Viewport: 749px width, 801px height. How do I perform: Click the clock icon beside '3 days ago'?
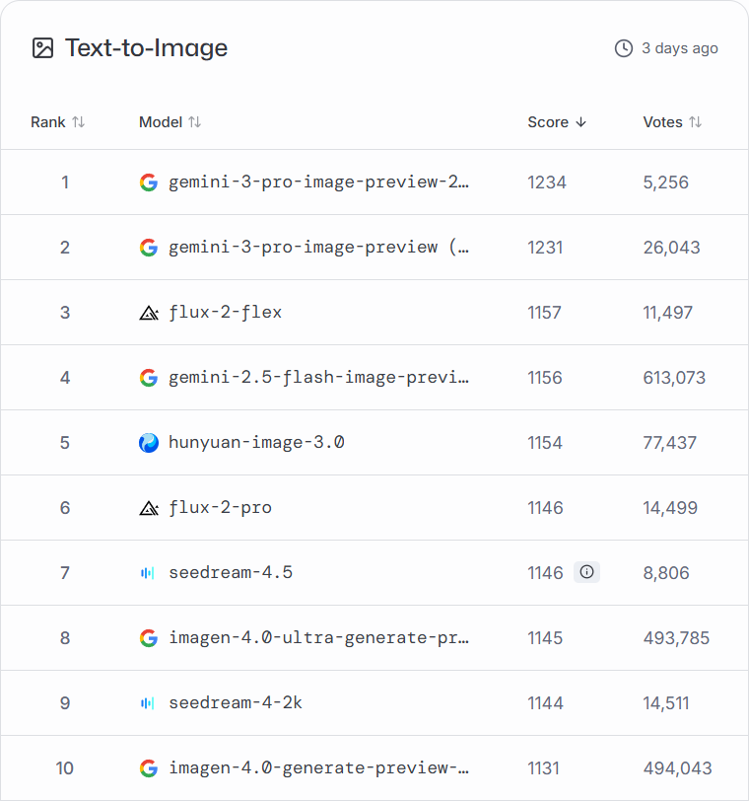tap(623, 48)
